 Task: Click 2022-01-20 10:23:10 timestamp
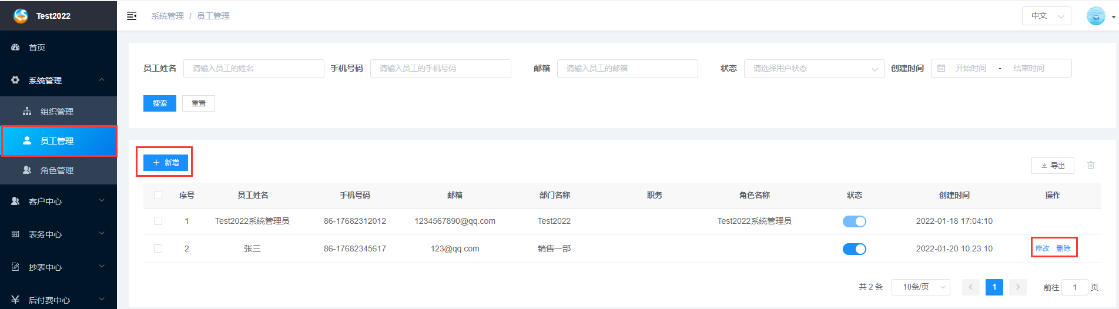(x=954, y=248)
